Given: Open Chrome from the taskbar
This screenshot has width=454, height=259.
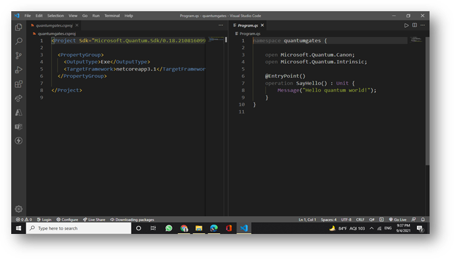Looking at the screenshot, I should (x=184, y=228).
